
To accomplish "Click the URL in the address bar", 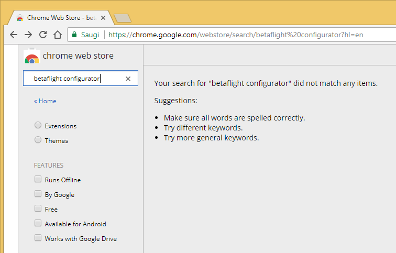I will click(236, 35).
